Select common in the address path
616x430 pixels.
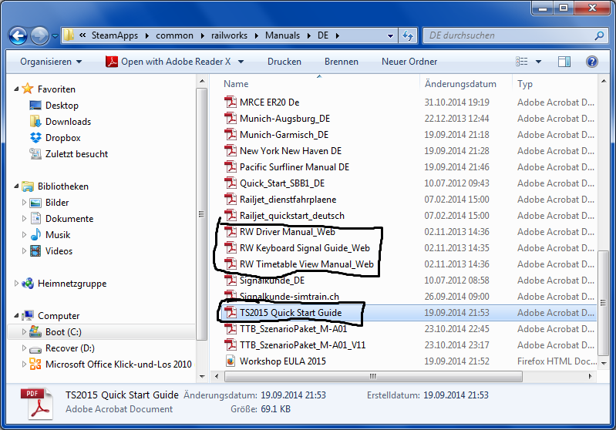click(174, 35)
